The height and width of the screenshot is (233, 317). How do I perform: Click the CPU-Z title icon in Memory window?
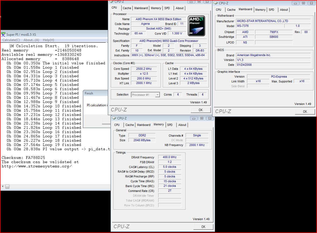click(x=114, y=118)
